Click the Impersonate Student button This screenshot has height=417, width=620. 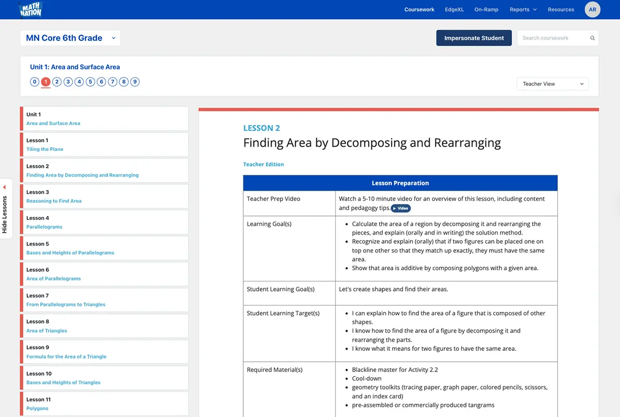[474, 38]
